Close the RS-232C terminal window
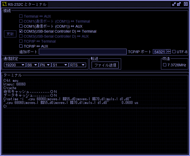 point(186,4)
